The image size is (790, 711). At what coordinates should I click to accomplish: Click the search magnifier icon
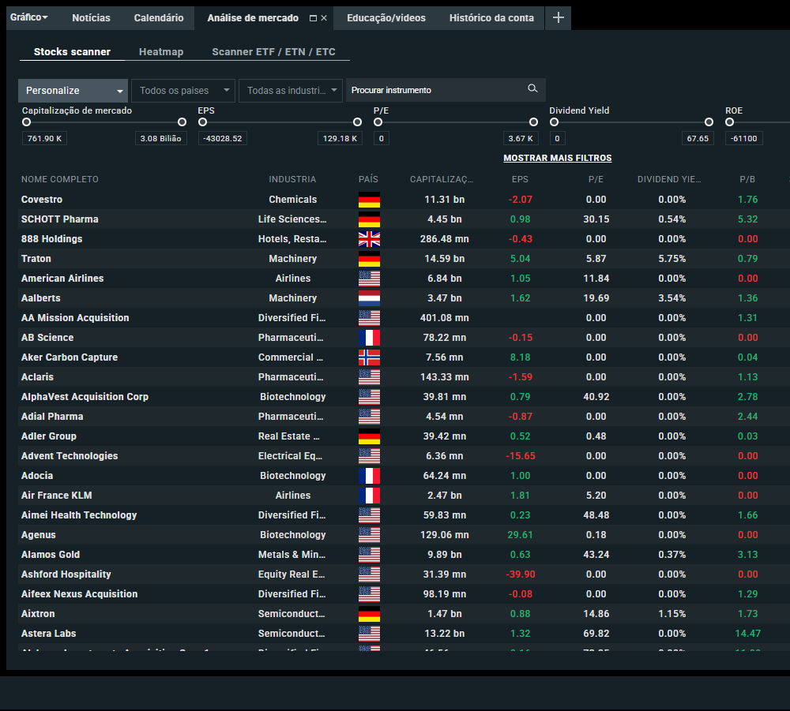(x=532, y=89)
